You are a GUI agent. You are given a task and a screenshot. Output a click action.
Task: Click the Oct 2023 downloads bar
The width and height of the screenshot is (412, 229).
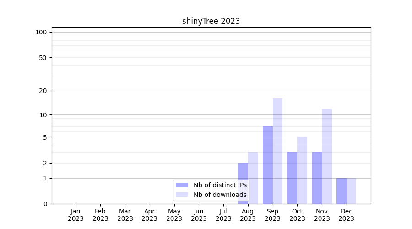click(x=302, y=170)
